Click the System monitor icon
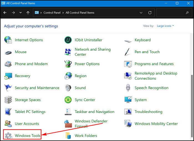The image size is (194, 141). coord(128,100)
